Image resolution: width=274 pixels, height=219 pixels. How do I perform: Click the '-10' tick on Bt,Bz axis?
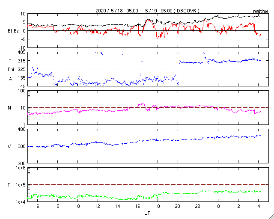click(x=22, y=48)
